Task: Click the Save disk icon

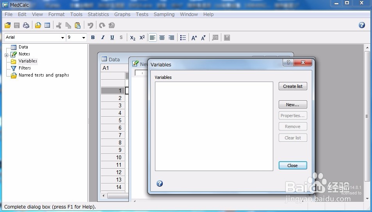Action: (17, 25)
